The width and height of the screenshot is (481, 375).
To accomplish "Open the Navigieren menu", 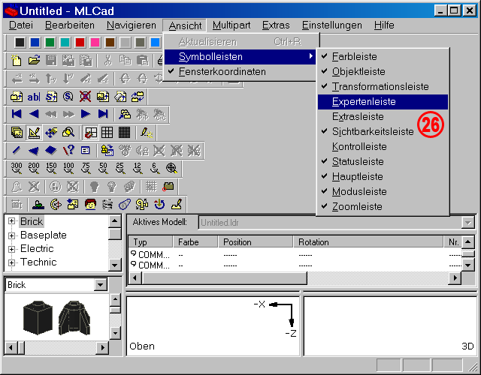I will [132, 25].
